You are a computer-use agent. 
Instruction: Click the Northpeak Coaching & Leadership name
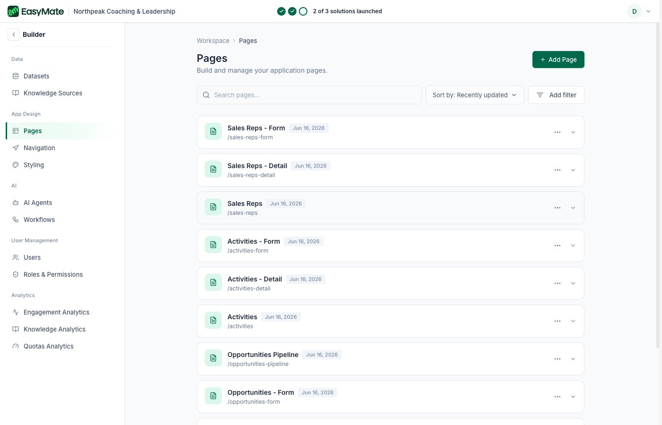(124, 11)
